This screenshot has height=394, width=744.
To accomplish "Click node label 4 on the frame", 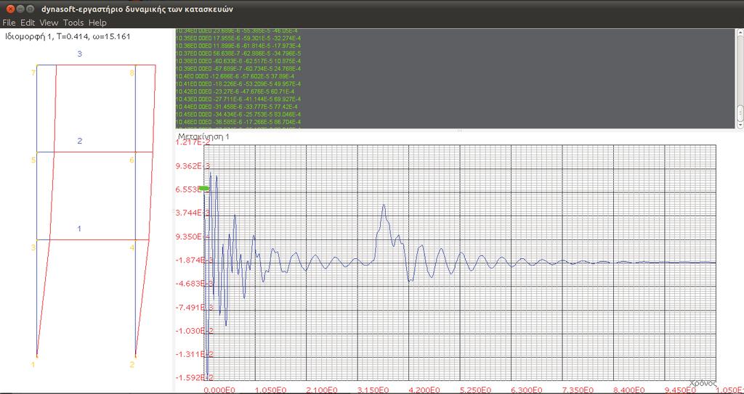I will click(132, 247).
